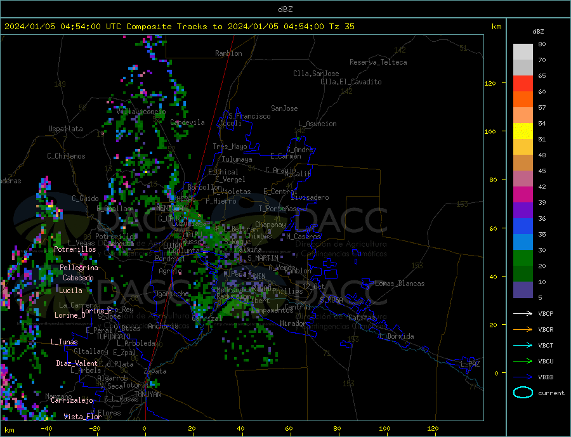
Task: Click the VBCU legend label
Action: click(x=546, y=362)
